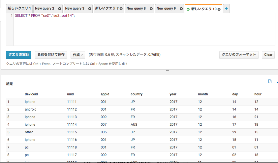Close the 新しいクエリ 7 tab
The height and width of the screenshot is (163, 278).
coord(121,9)
